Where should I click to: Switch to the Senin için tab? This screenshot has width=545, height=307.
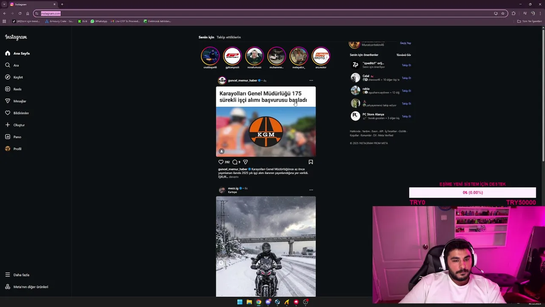point(206,37)
